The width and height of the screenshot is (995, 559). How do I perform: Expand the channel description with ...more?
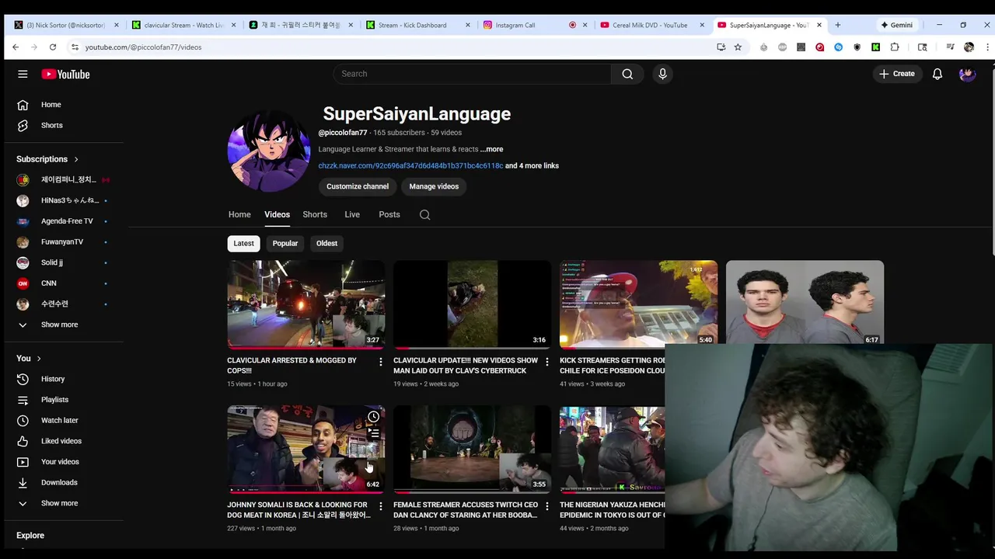click(x=491, y=149)
